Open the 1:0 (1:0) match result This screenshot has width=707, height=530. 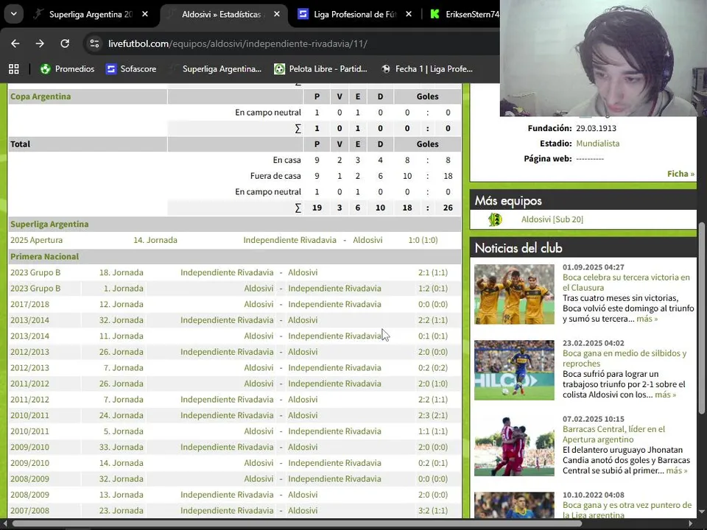(x=423, y=240)
